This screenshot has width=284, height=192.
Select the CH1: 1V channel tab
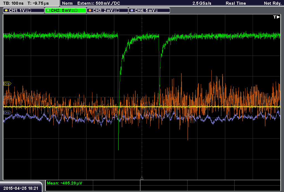[x=24, y=10]
